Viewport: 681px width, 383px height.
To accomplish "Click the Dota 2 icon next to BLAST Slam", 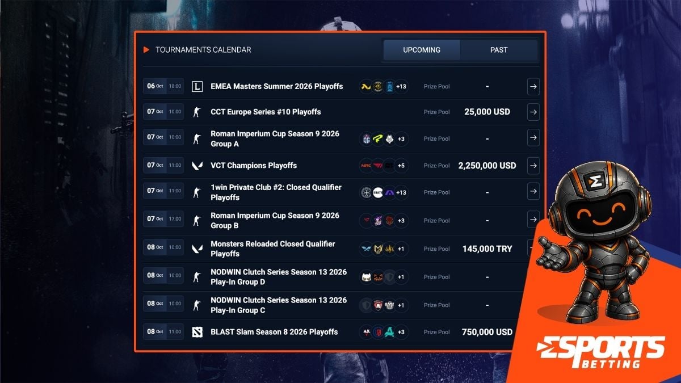I will [197, 332].
